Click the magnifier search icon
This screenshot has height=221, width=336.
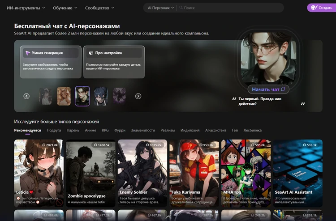coord(181,8)
